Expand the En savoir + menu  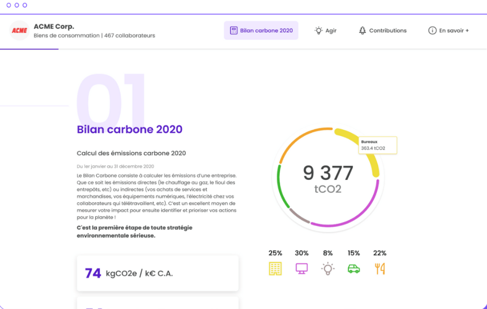coord(448,31)
